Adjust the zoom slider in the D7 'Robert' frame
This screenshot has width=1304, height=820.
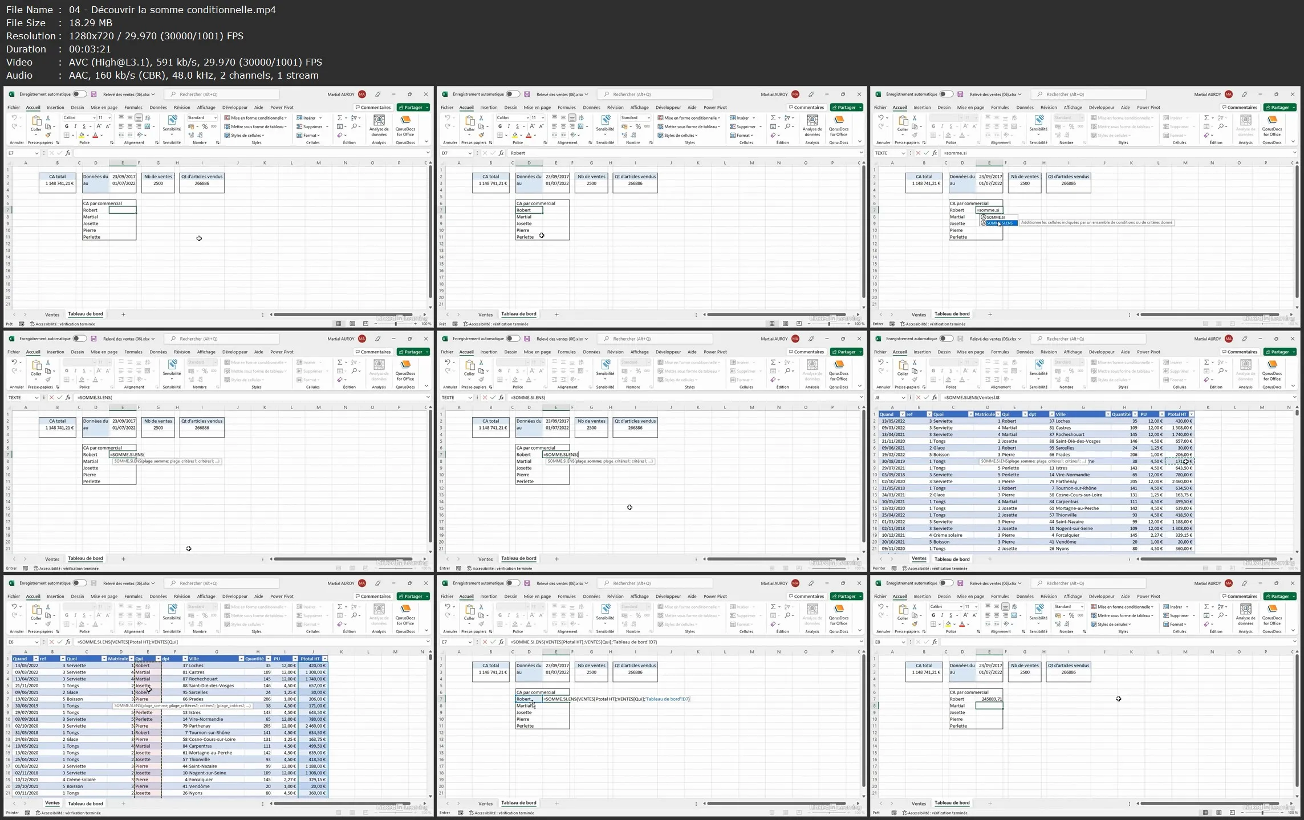(830, 324)
